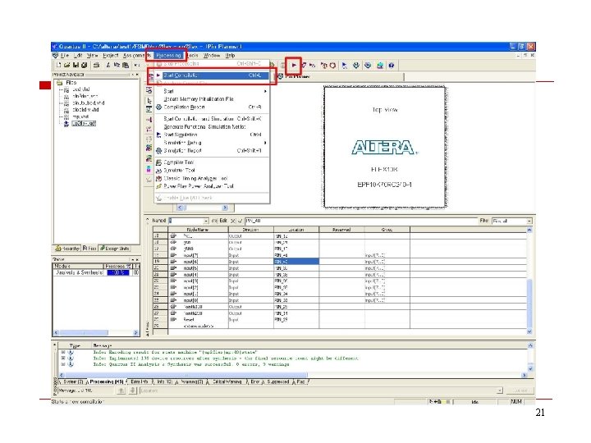This screenshot has width=591, height=443.
Task: Choose Update Memory Initialization File
Action: [213, 99]
